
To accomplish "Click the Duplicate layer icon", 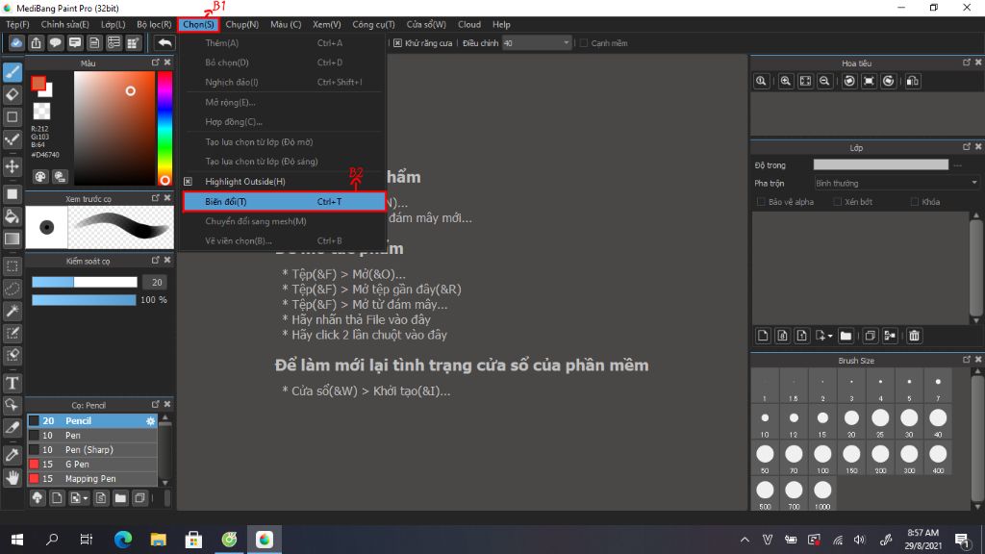I will [x=870, y=336].
